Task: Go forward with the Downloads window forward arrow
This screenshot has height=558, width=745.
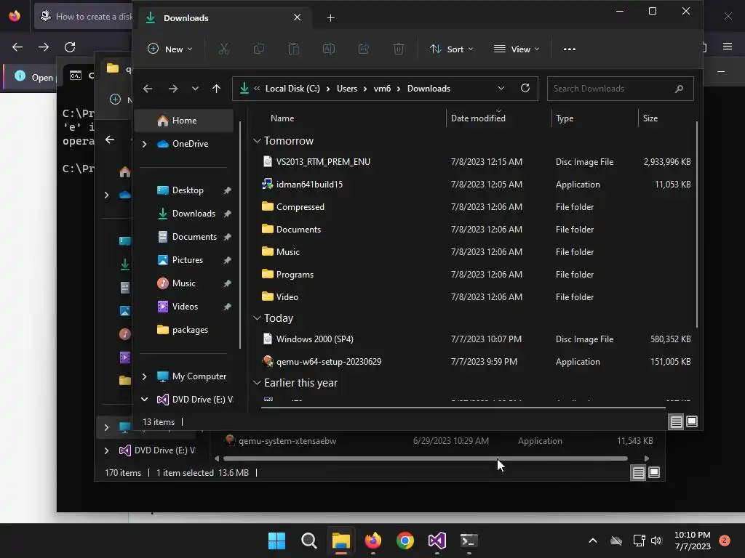Action: click(x=173, y=89)
